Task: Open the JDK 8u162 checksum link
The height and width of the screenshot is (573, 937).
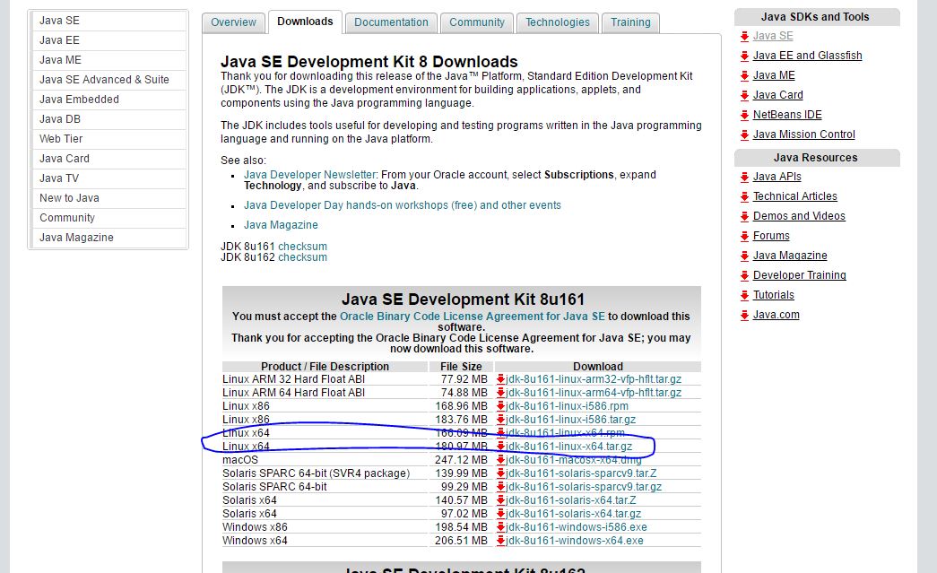Action: (x=302, y=257)
